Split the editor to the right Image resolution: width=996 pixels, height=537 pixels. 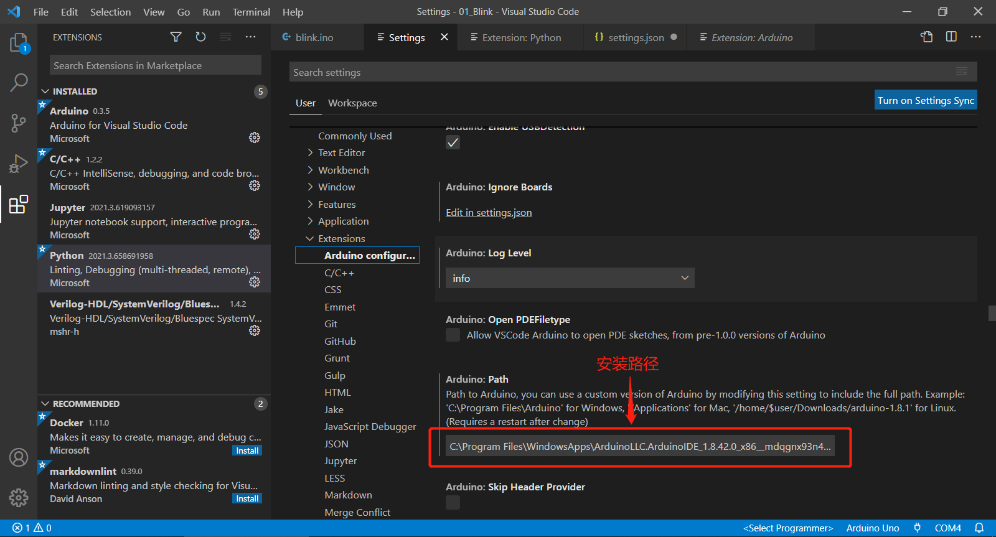(951, 37)
